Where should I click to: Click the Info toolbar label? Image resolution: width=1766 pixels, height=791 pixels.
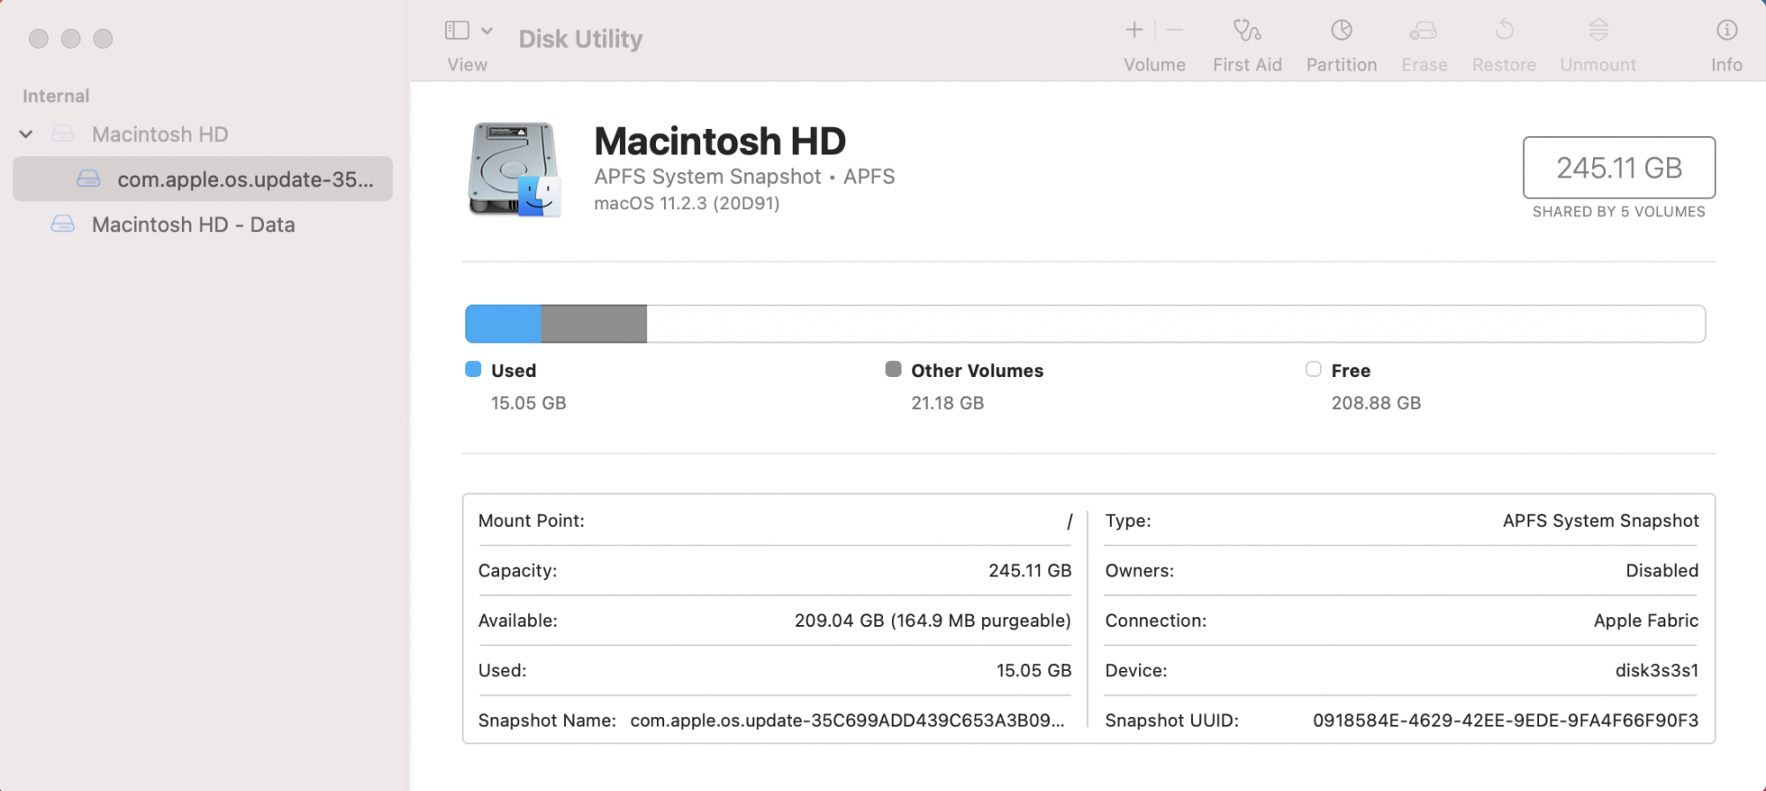1726,64
